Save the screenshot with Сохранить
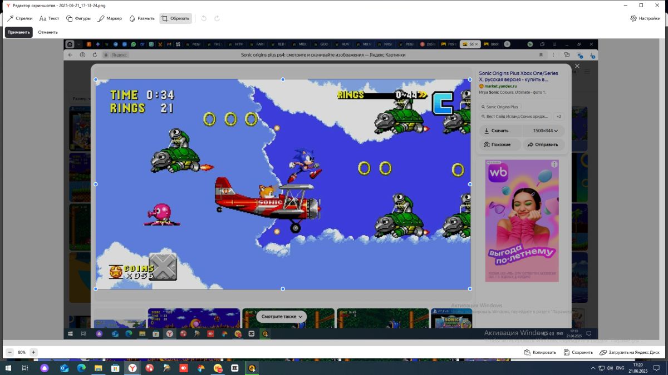Screen dimensions: 668x375 (x=578, y=352)
